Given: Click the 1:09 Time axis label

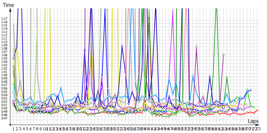Looking at the screenshot, I should click(x=4, y=45).
